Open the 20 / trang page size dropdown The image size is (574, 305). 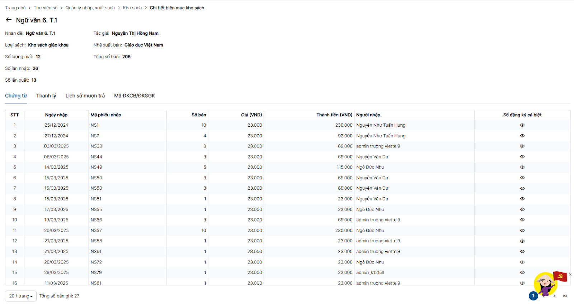[20, 296]
